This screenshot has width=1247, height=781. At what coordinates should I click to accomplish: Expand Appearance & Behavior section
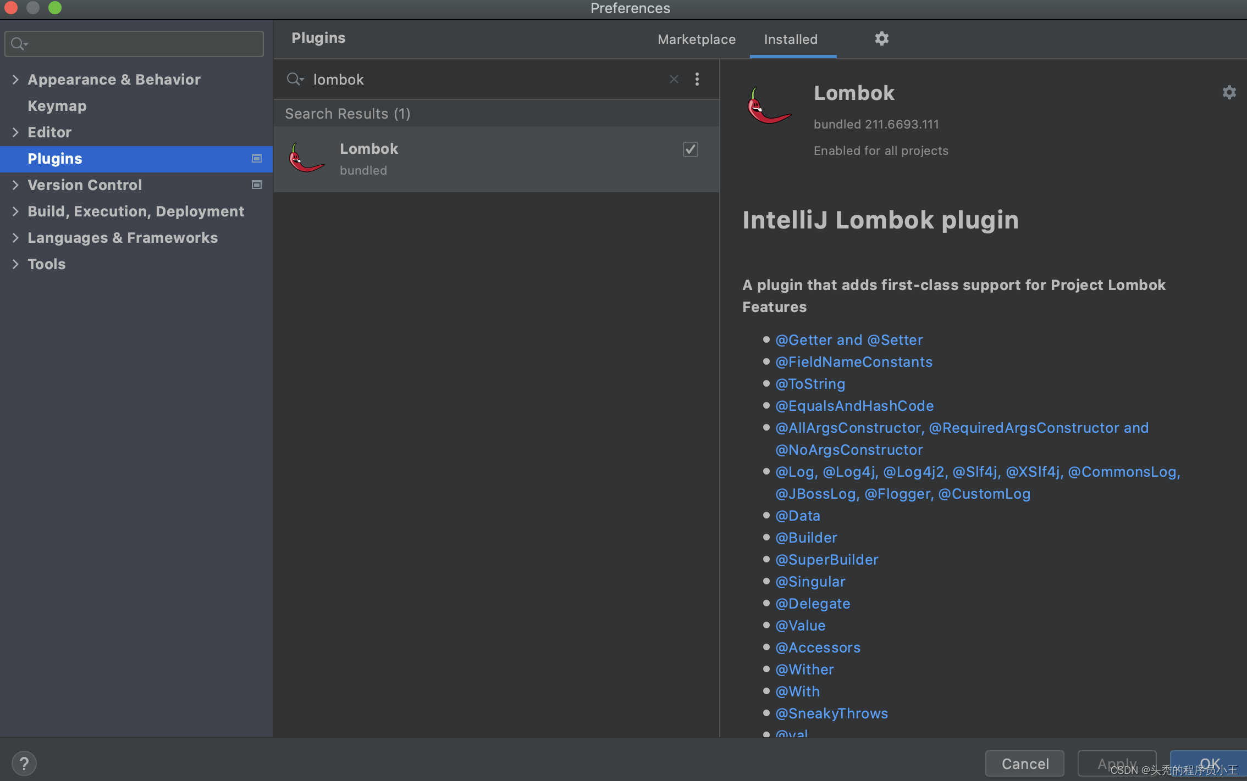[15, 80]
